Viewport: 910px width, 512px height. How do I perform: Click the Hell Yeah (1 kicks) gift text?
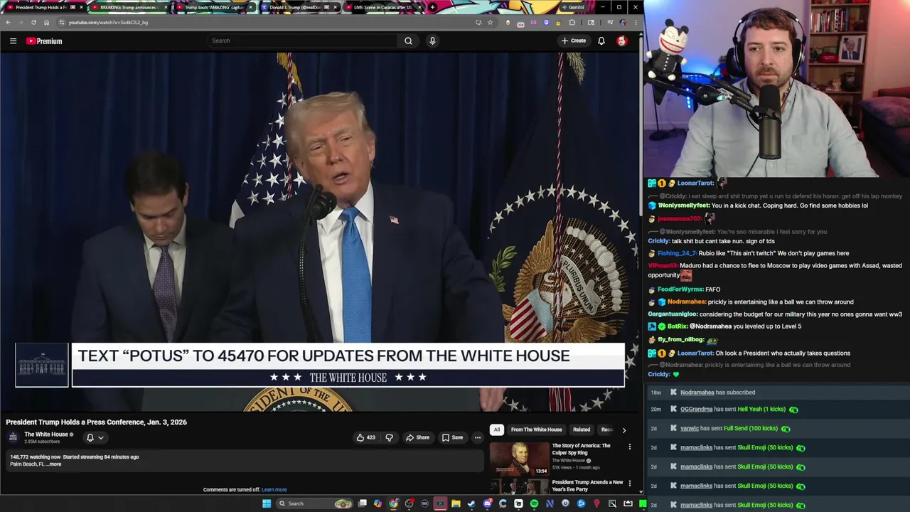[x=761, y=410]
